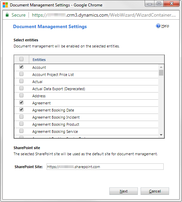Click the blue Help question mark icon
The height and width of the screenshot is (202, 182).
(158, 26)
